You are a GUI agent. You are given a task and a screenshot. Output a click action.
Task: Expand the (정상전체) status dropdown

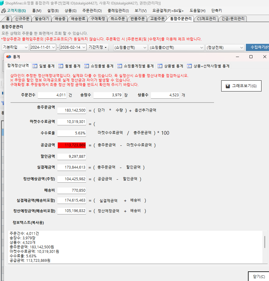(x=242, y=47)
